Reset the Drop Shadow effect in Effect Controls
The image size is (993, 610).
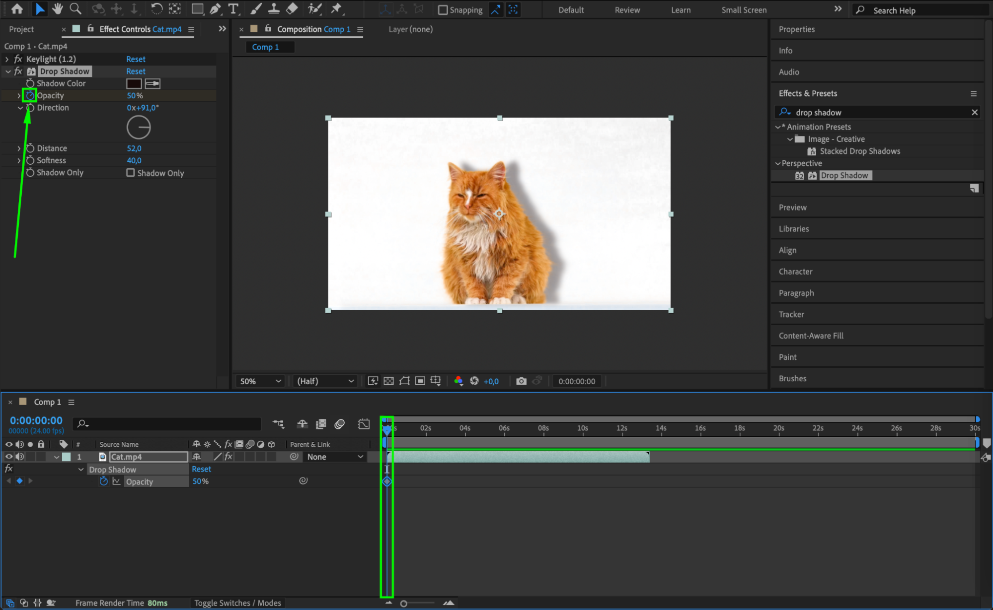pos(136,71)
